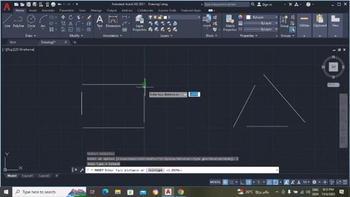Click the fuzz distance dynamic input field
The width and height of the screenshot is (350, 197).
point(194,94)
